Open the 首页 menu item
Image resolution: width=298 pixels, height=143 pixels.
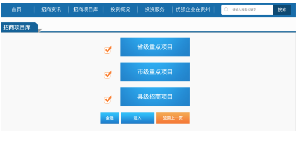(x=17, y=10)
